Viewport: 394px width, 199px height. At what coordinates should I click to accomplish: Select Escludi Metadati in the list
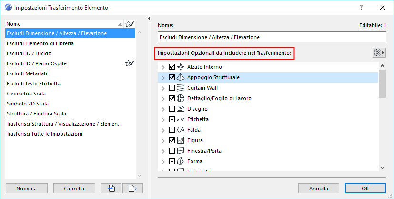(27, 73)
